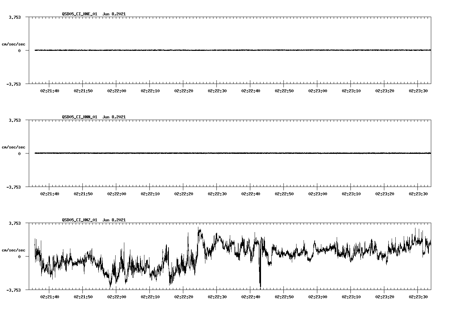
Task: Click the 0 axis value on HNZ plot
Action: pyautogui.click(x=19, y=256)
